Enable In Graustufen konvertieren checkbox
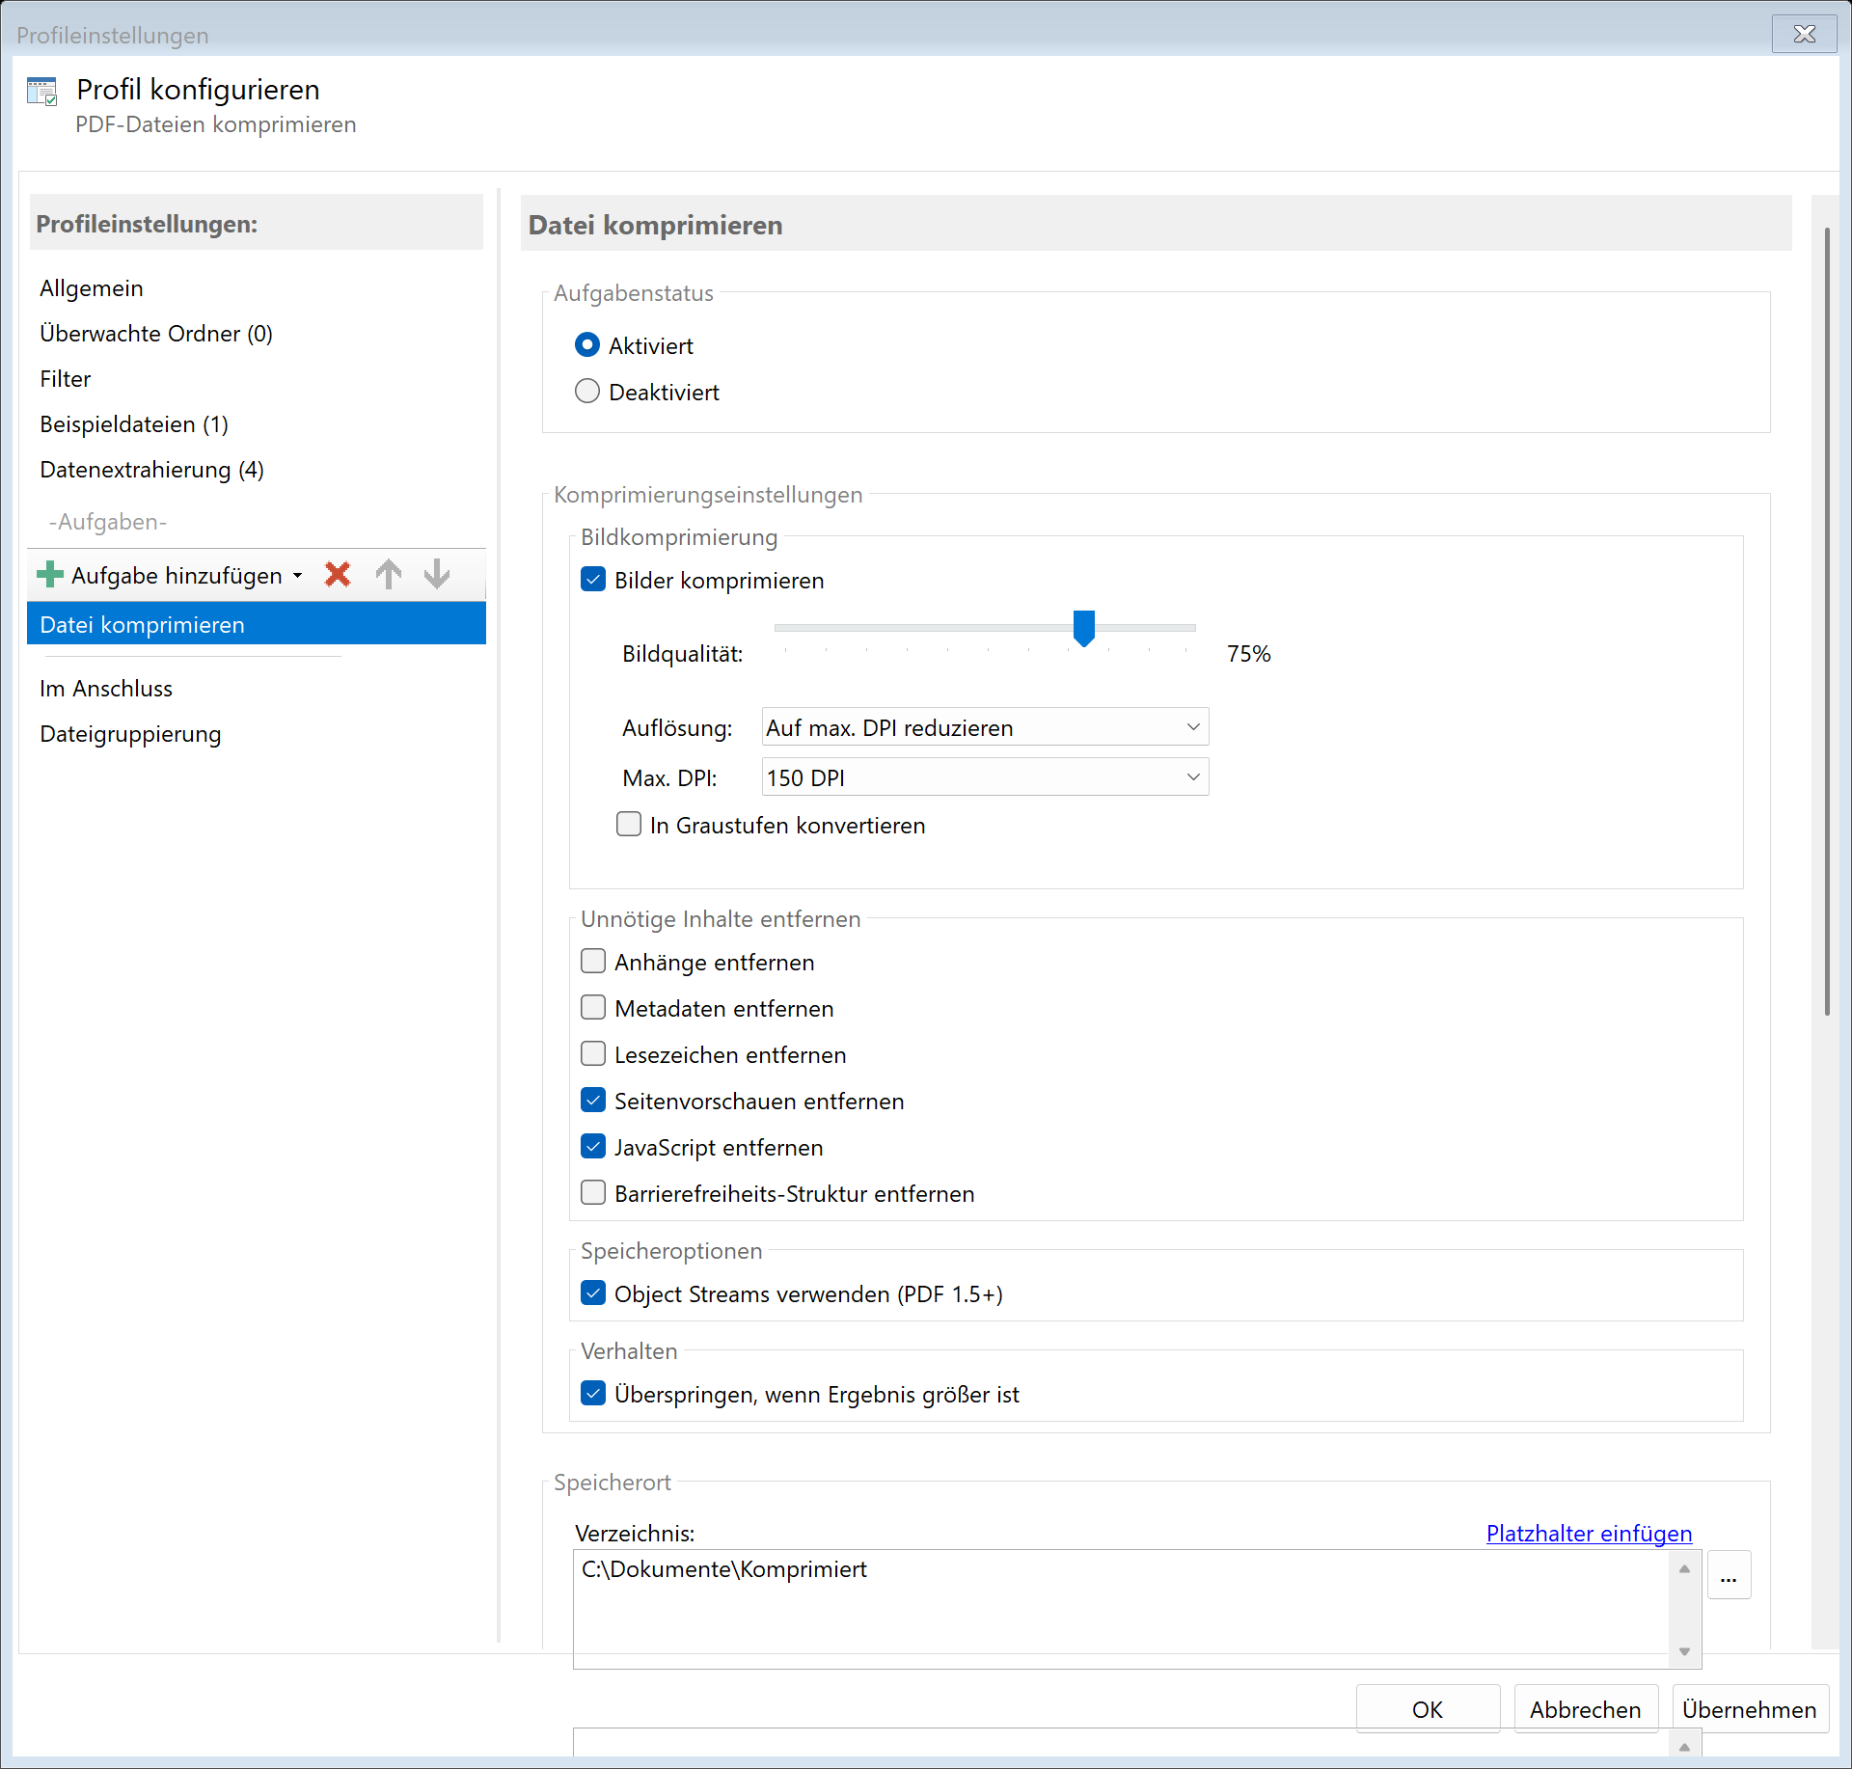 click(629, 825)
